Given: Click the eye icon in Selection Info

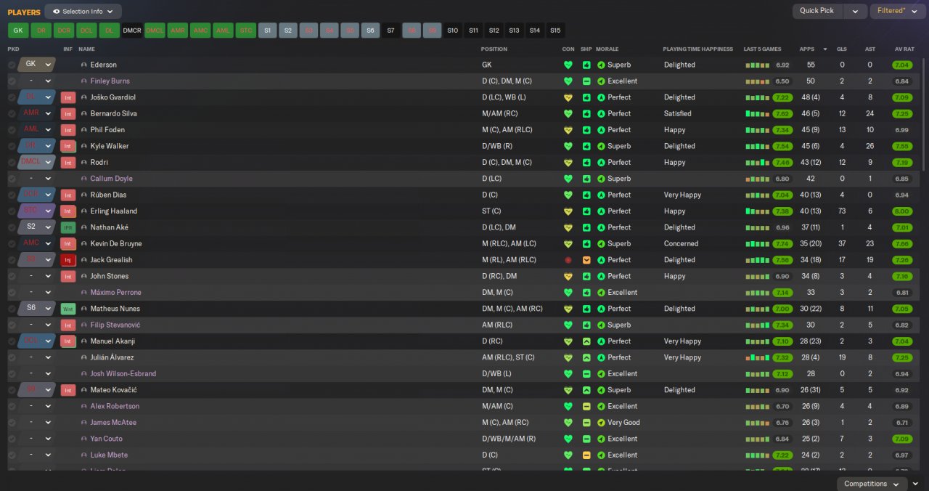Looking at the screenshot, I should pos(57,12).
